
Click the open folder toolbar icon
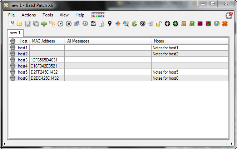[19, 24]
